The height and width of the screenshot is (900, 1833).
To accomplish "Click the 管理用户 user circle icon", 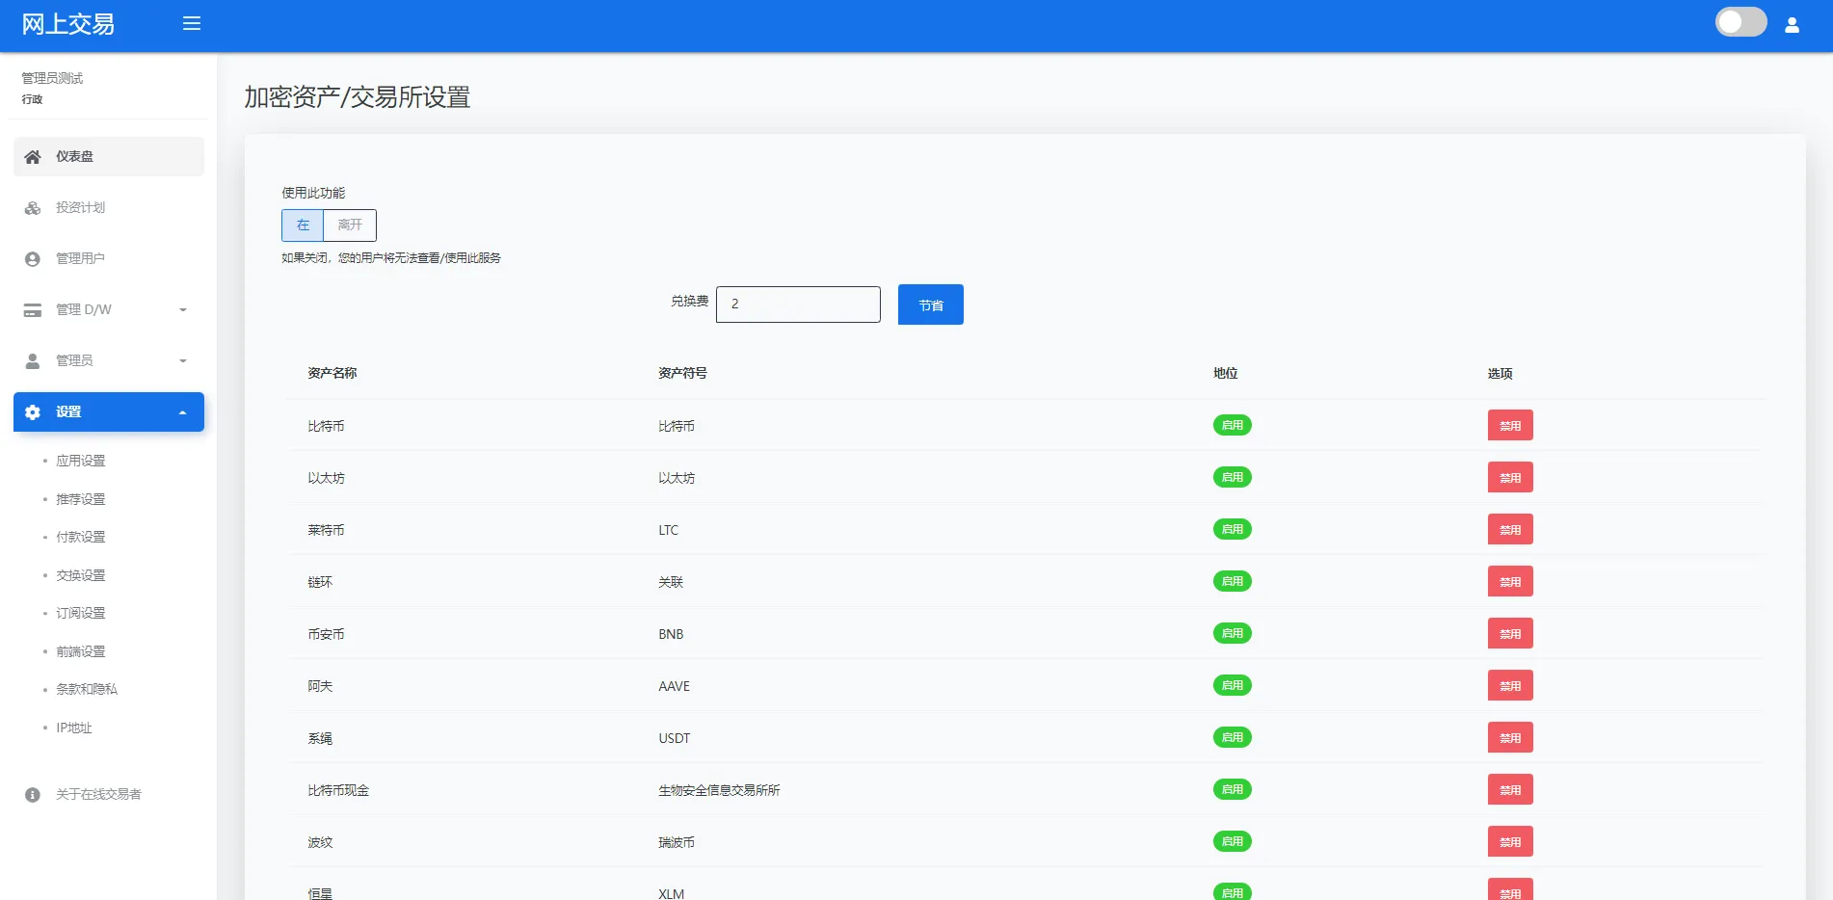I will (x=33, y=259).
